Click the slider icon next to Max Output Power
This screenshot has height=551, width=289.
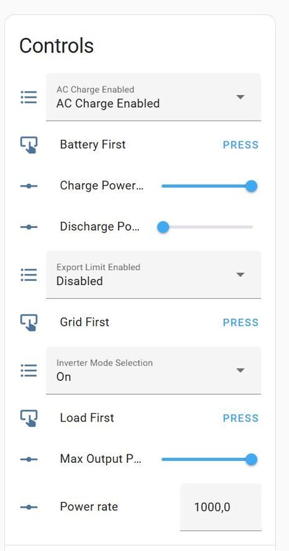[29, 459]
